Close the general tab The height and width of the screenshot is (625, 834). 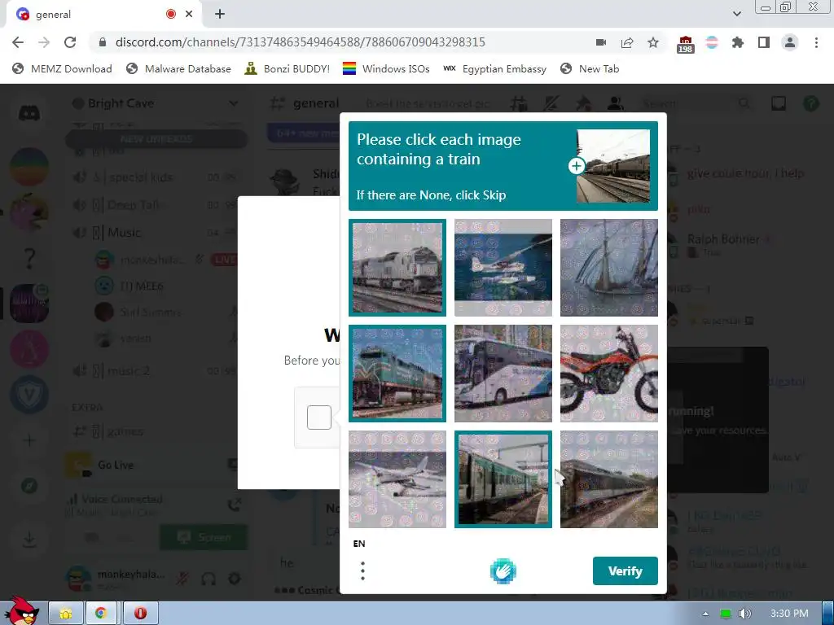pos(189,15)
